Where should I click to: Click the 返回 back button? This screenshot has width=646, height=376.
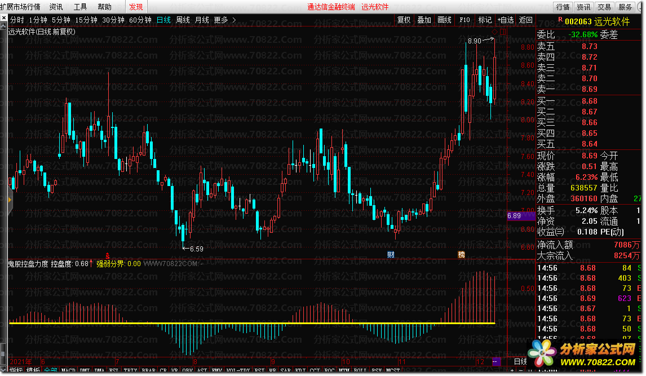coord(526,20)
